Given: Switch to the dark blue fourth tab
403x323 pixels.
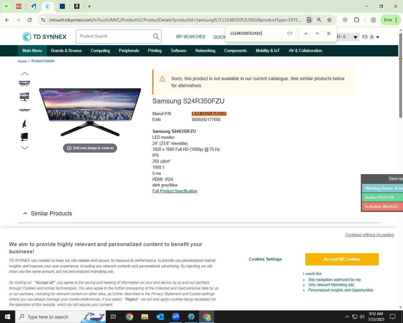Looking at the screenshot, I should (x=62, y=6).
